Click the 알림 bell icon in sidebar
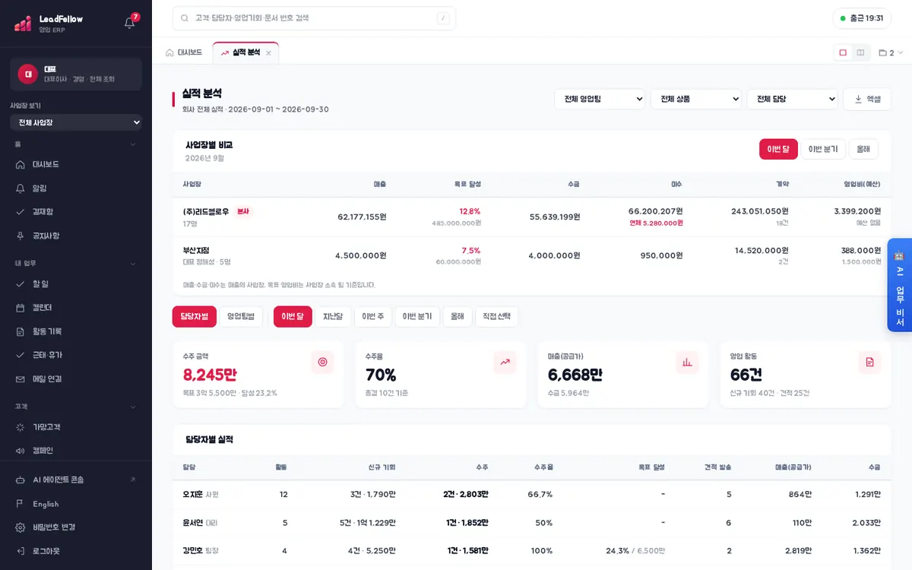912x570 pixels. 21,188
